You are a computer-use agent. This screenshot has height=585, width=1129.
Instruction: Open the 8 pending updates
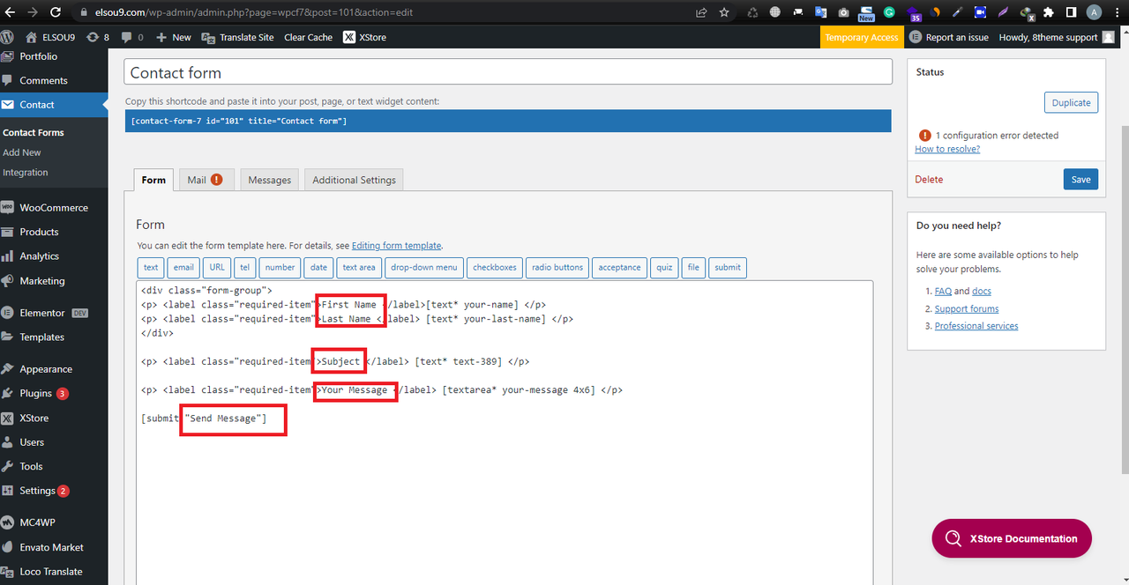point(98,37)
